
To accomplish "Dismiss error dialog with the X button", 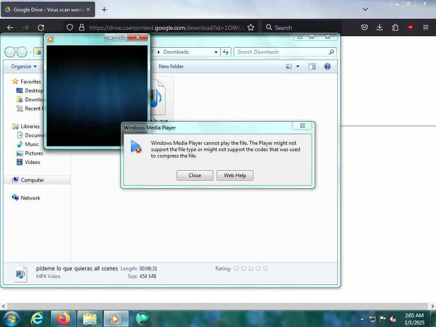I will (x=302, y=126).
